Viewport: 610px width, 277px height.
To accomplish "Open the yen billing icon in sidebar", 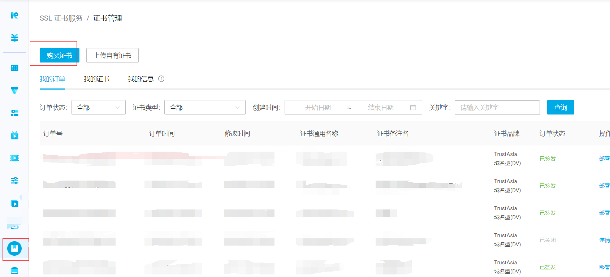I will [x=14, y=38].
